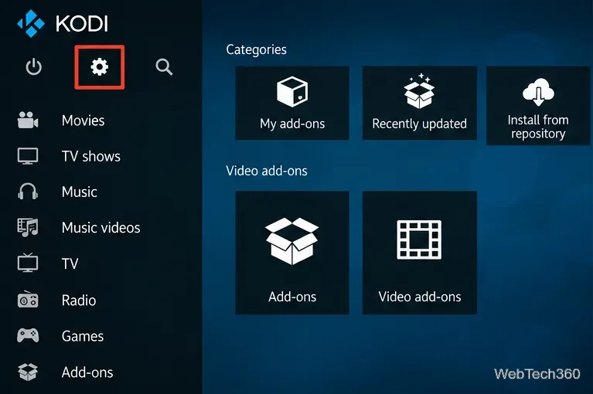
Task: Open the Recently updated tile
Action: coord(419,103)
